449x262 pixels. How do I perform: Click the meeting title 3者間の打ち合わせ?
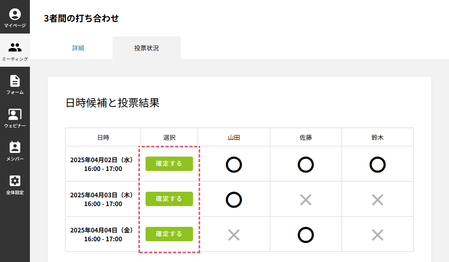point(81,18)
